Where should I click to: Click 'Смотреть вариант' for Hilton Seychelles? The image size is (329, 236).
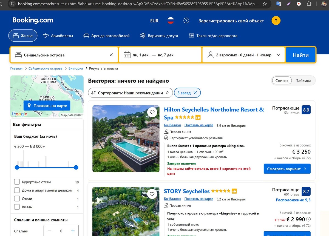click(287, 169)
